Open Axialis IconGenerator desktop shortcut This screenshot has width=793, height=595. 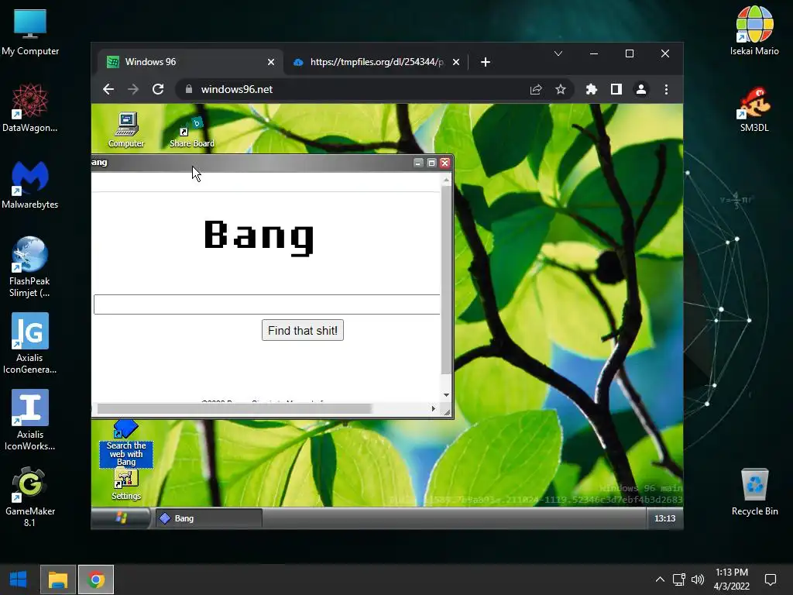[30, 343]
